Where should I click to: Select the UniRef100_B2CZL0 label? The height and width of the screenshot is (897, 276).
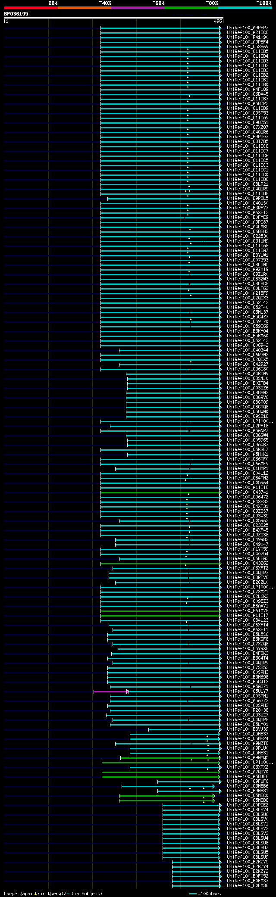point(248,582)
